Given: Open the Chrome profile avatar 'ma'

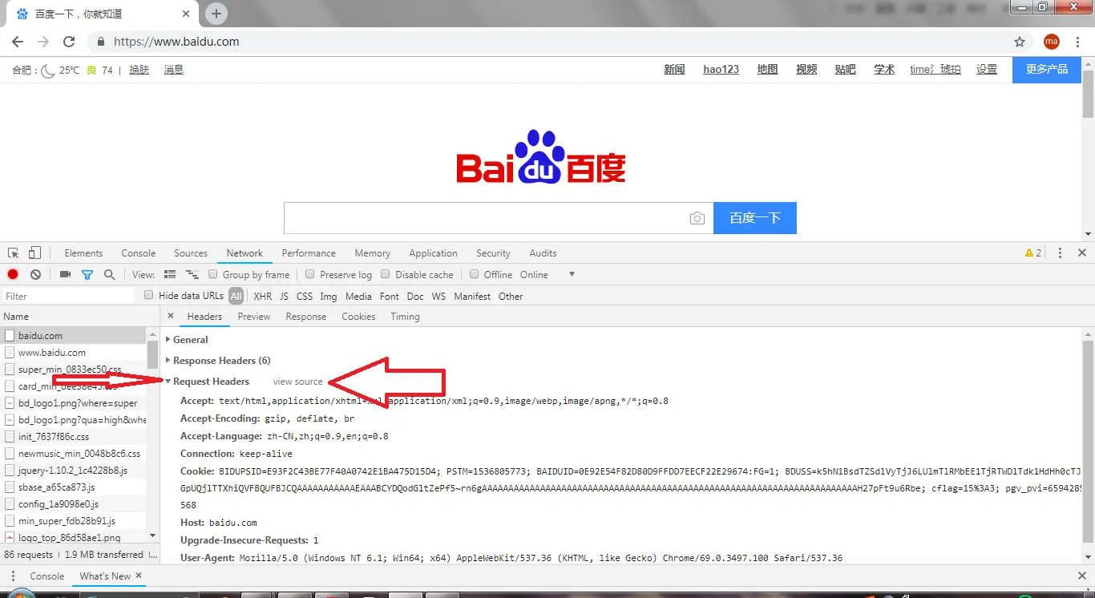Looking at the screenshot, I should click(1051, 42).
